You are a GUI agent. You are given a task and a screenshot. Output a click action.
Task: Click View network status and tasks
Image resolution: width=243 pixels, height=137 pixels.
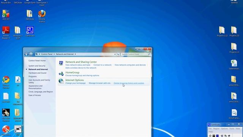pos(78,65)
